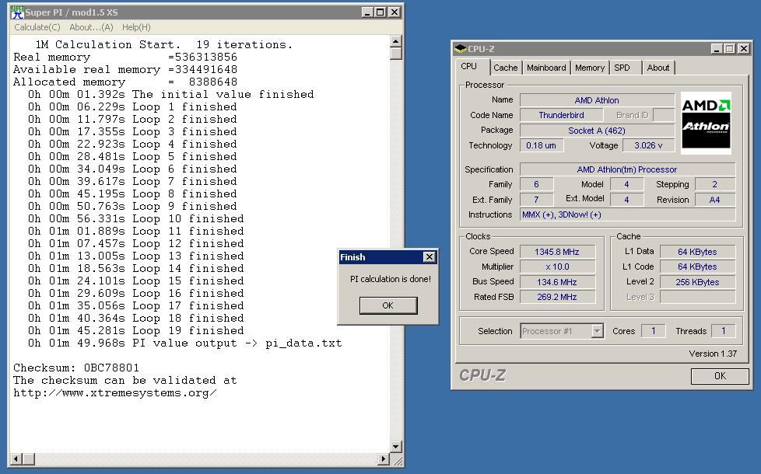The height and width of the screenshot is (474, 761).
Task: Click the horizontal scroll left arrow
Action: [16, 458]
